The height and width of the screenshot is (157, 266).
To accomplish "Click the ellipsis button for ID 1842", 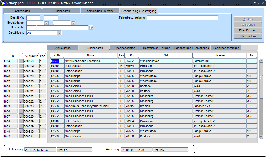I will click(x=21, y=136).
